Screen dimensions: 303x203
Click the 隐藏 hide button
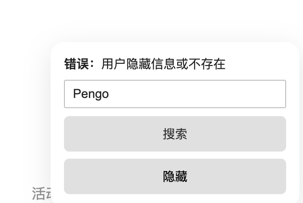click(x=175, y=176)
